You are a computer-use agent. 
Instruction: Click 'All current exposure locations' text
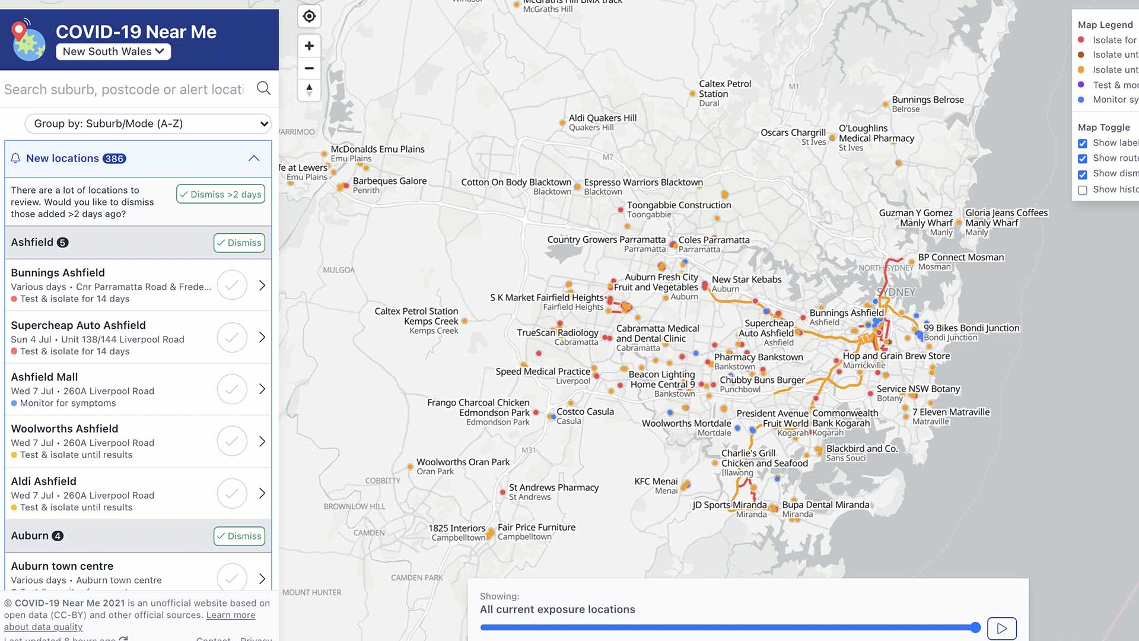pyautogui.click(x=557, y=610)
